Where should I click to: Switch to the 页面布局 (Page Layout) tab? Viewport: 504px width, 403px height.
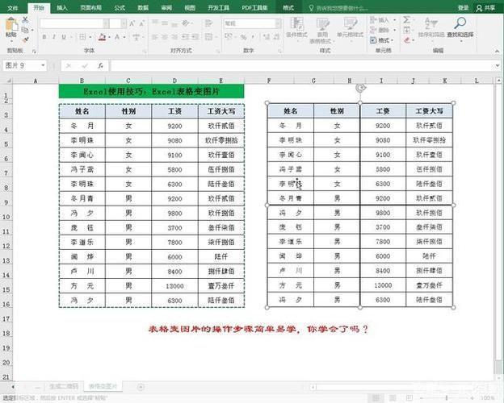pos(90,8)
